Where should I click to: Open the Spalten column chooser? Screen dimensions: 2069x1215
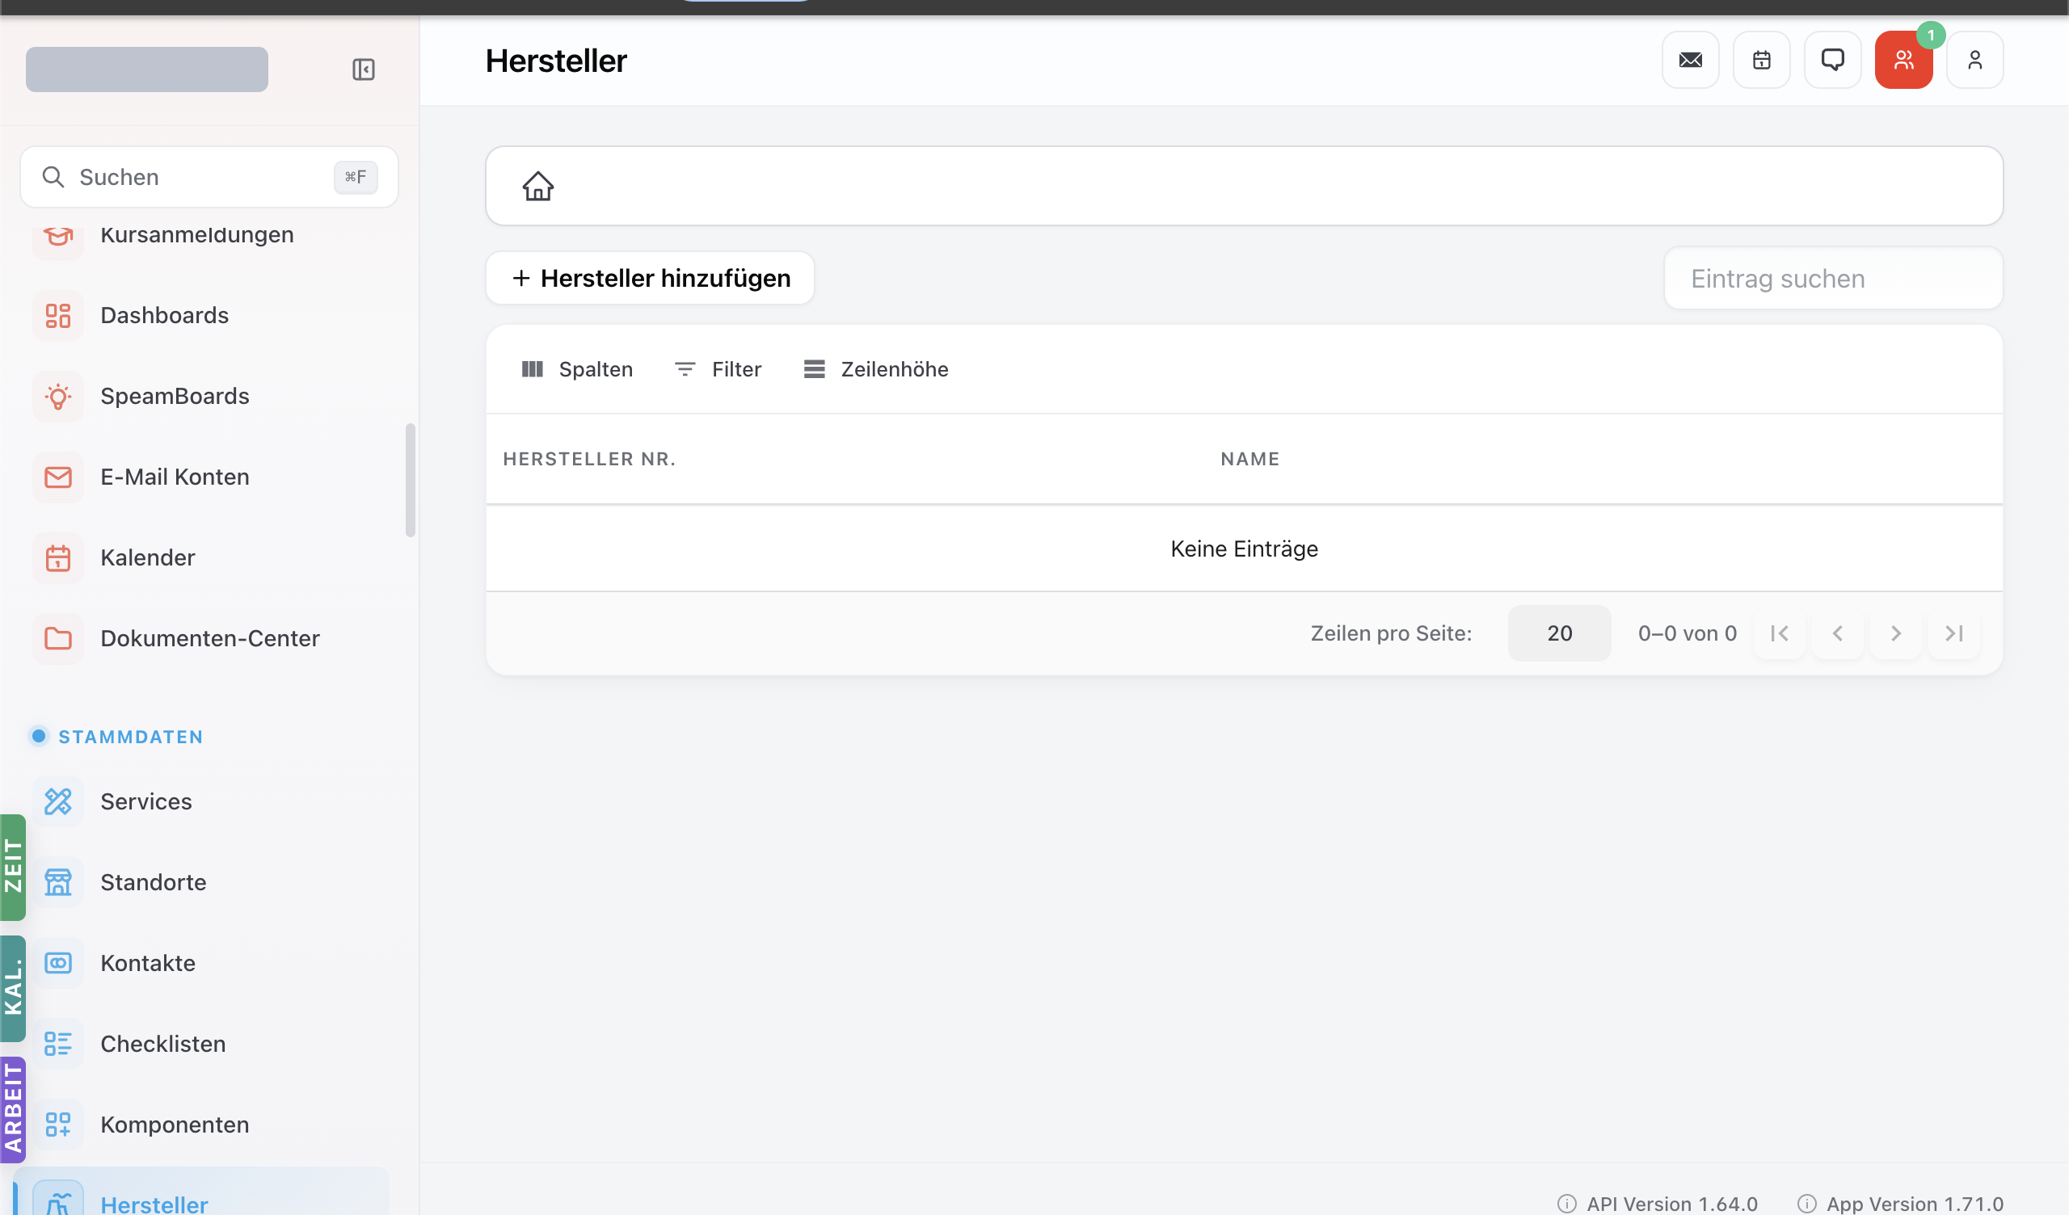point(577,369)
